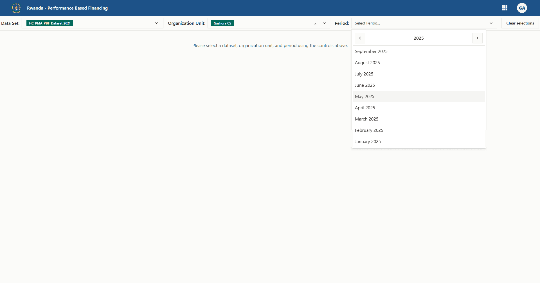Open the apps menu grid icon
Screen dimensions: 540x283
[505, 8]
